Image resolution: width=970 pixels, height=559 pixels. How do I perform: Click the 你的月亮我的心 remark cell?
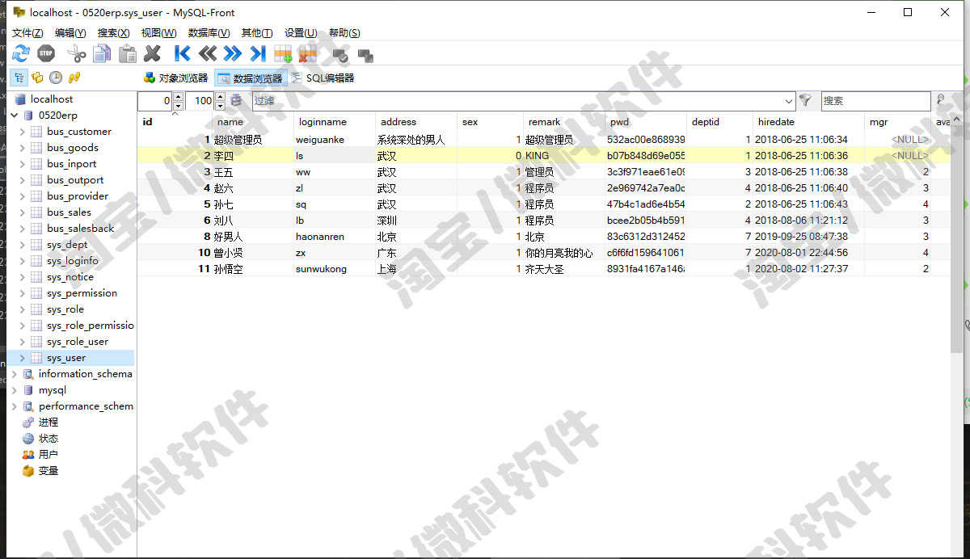tap(564, 253)
